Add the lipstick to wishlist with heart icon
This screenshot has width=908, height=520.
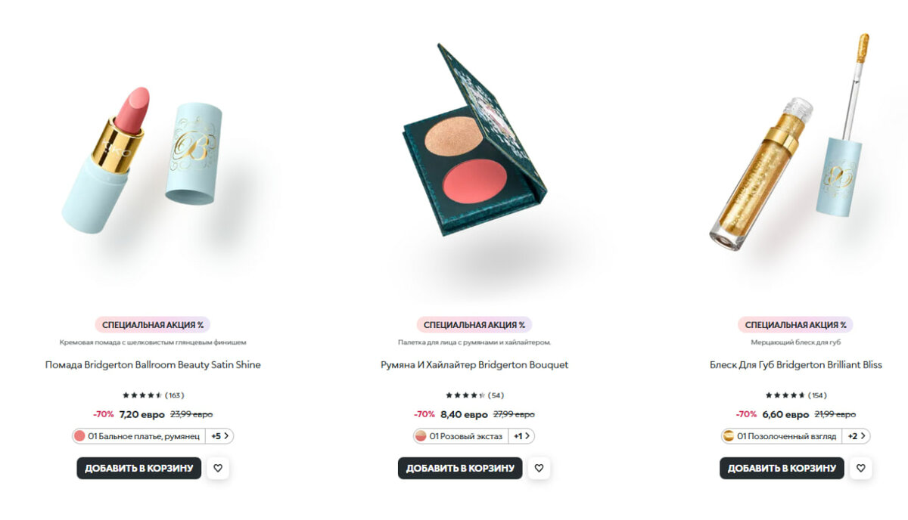218,469
